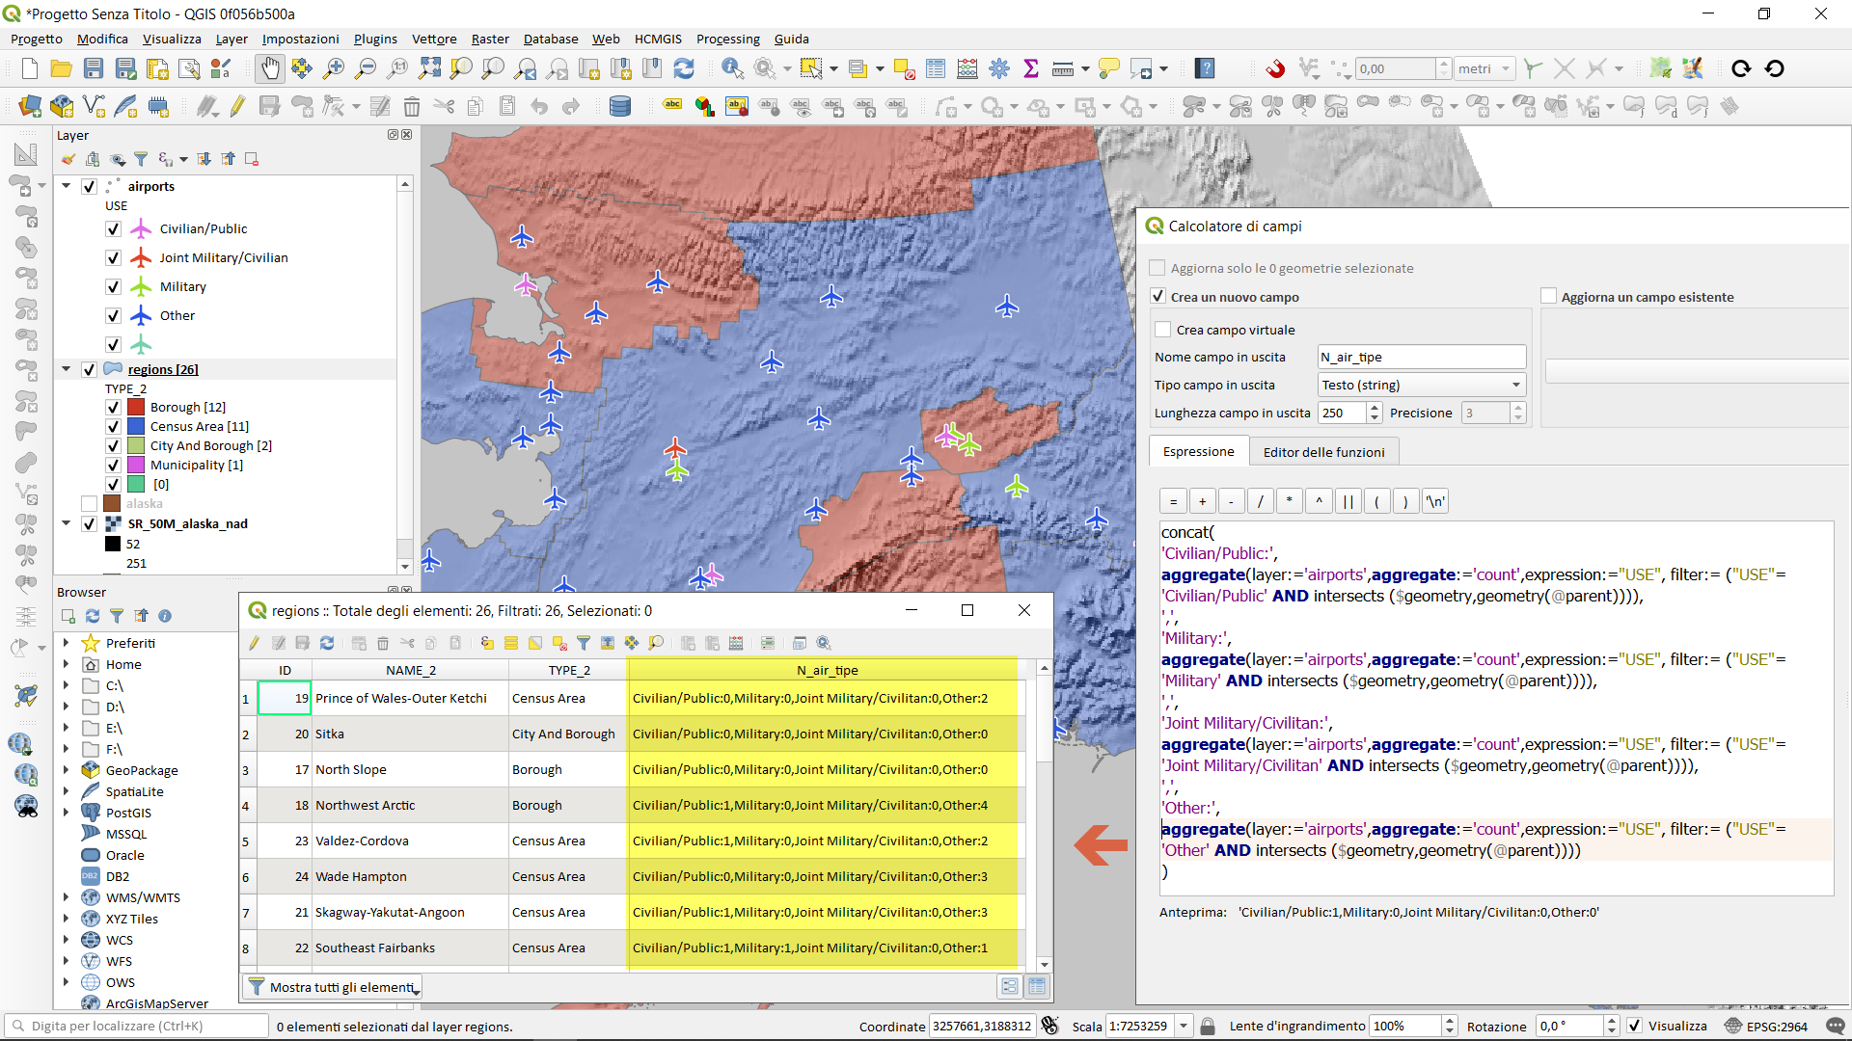Click the Identify Features tool icon
Image resolution: width=1852 pixels, height=1041 pixels.
[732, 68]
